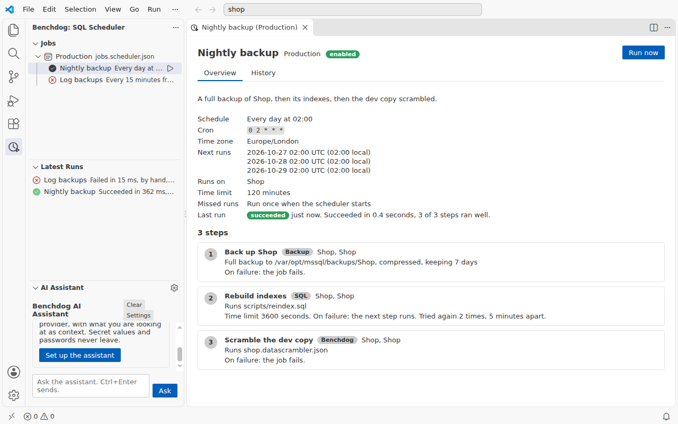Open the AI Assistant gear settings icon

pos(174,288)
